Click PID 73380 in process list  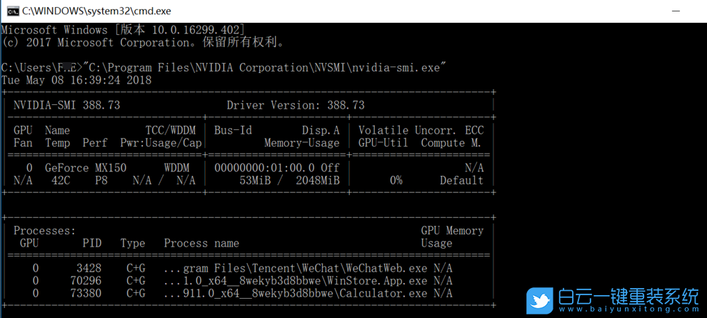pos(86,294)
